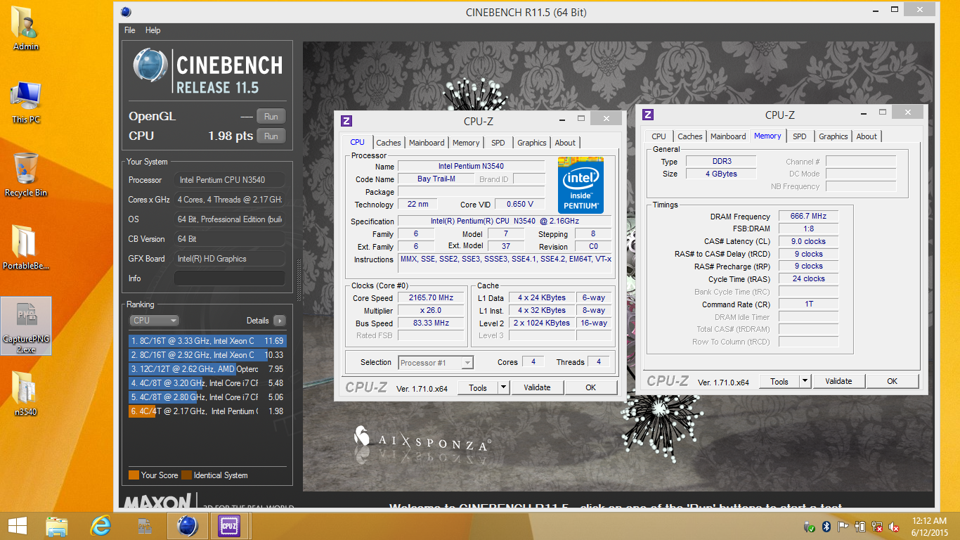Switch to SPD tab in left CPU-Z window
This screenshot has height=540, width=960.
click(498, 143)
